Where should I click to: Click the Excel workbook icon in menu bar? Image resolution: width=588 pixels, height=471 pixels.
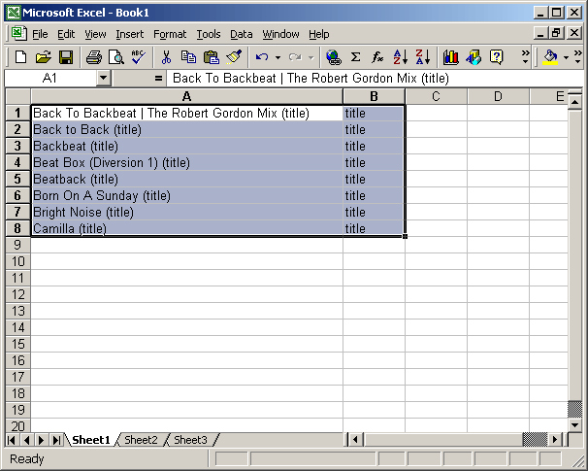click(18, 33)
